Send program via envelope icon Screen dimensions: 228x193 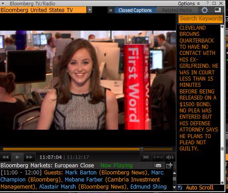click(x=158, y=166)
